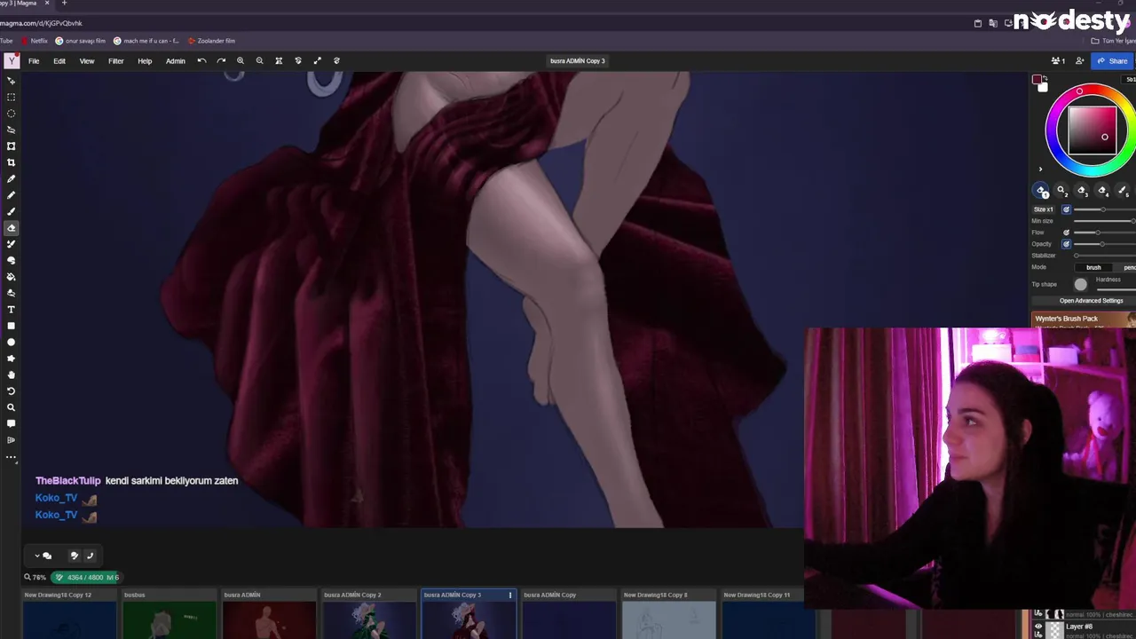Open the Zoolander film bookmark
Viewport: 1136px width, 639px height.
point(211,41)
